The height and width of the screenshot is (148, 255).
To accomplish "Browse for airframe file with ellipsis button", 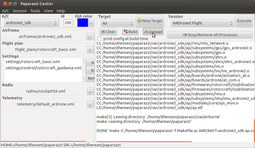I will [89, 37].
